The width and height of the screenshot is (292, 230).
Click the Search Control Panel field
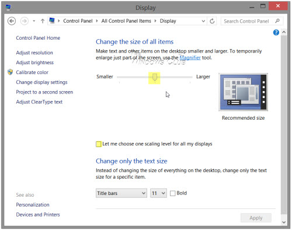click(x=248, y=21)
